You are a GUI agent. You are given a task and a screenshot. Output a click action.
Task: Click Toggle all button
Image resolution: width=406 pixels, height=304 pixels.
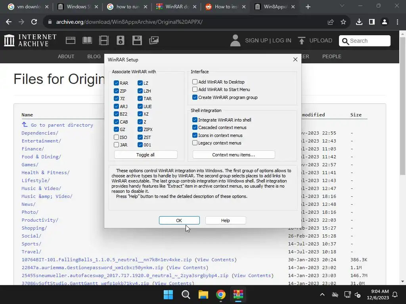(x=146, y=155)
